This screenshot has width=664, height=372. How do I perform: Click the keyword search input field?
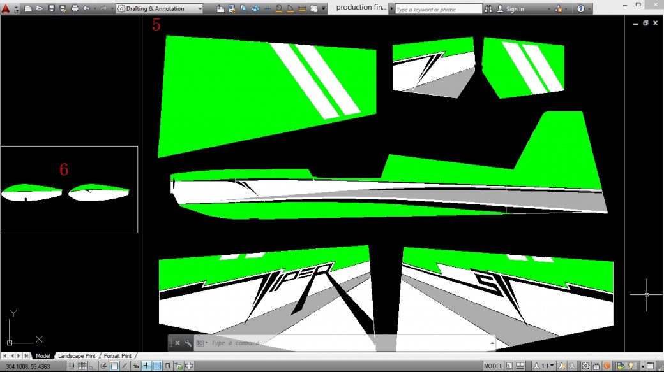click(x=437, y=10)
